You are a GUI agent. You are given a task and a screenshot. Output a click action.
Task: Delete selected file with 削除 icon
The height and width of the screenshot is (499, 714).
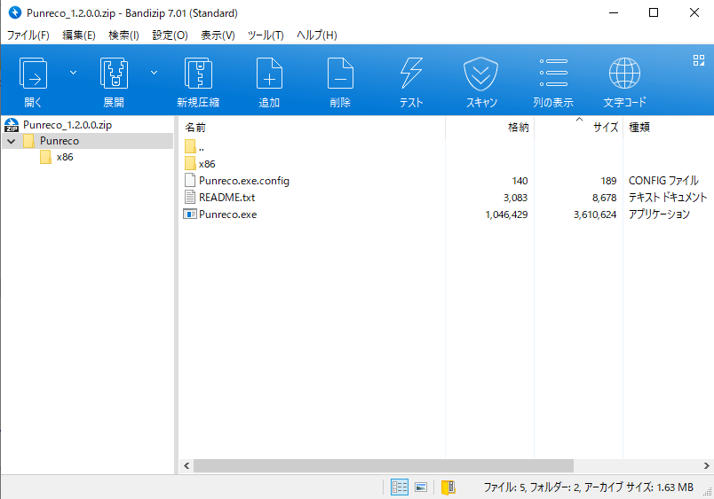(x=340, y=82)
